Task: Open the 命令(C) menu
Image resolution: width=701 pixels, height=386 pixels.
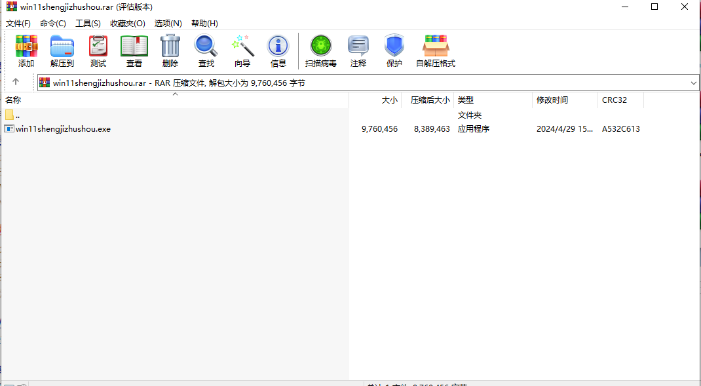Action: click(53, 23)
